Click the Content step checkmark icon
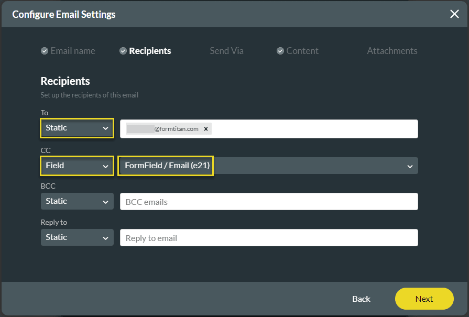469x317 pixels. tap(281, 51)
